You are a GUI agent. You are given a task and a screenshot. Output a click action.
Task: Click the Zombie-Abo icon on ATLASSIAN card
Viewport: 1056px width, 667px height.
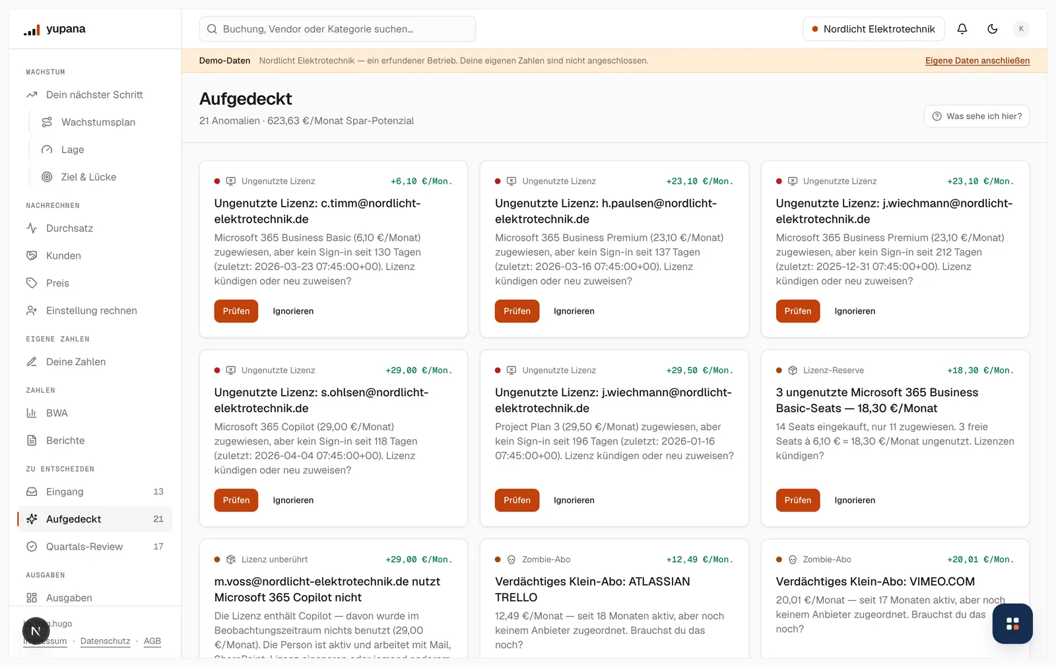[x=511, y=559]
